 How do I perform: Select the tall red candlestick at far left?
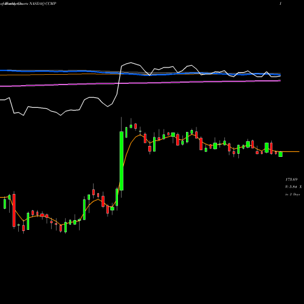pyautogui.click(x=14, y=210)
